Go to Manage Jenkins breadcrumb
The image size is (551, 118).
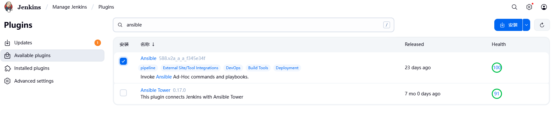[70, 7]
